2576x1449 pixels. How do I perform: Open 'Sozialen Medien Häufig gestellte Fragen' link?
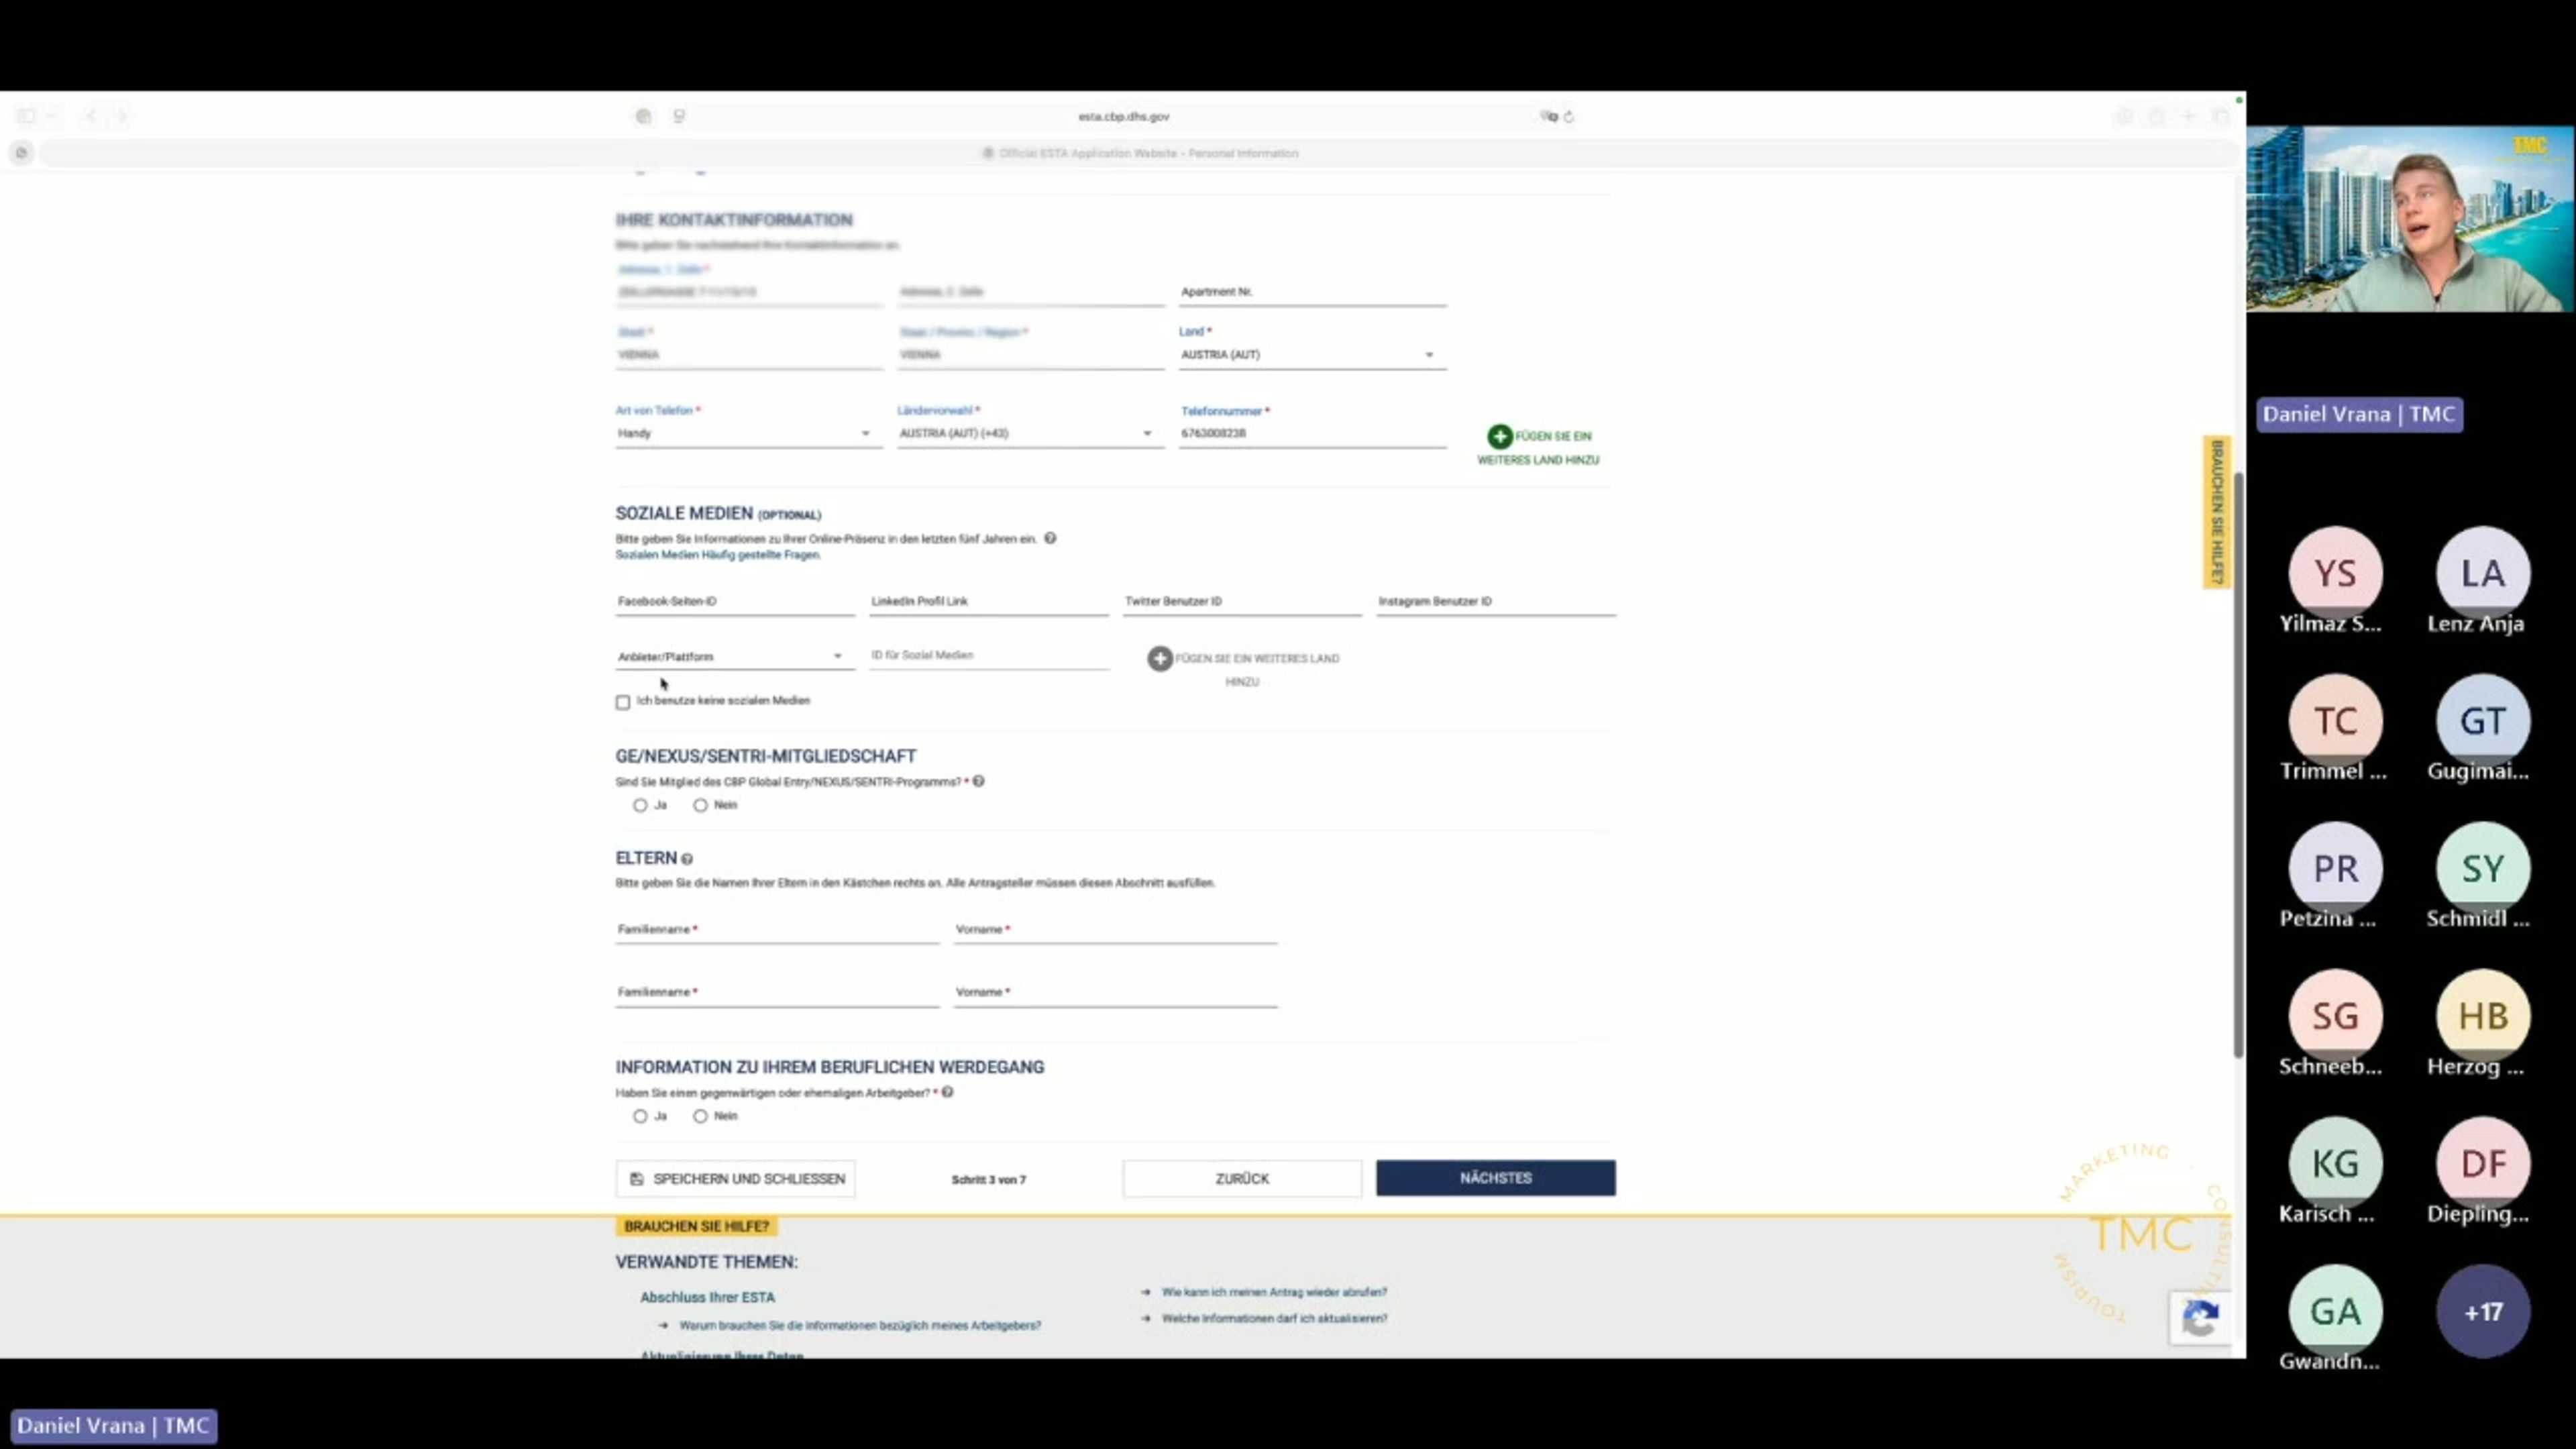coord(718,555)
